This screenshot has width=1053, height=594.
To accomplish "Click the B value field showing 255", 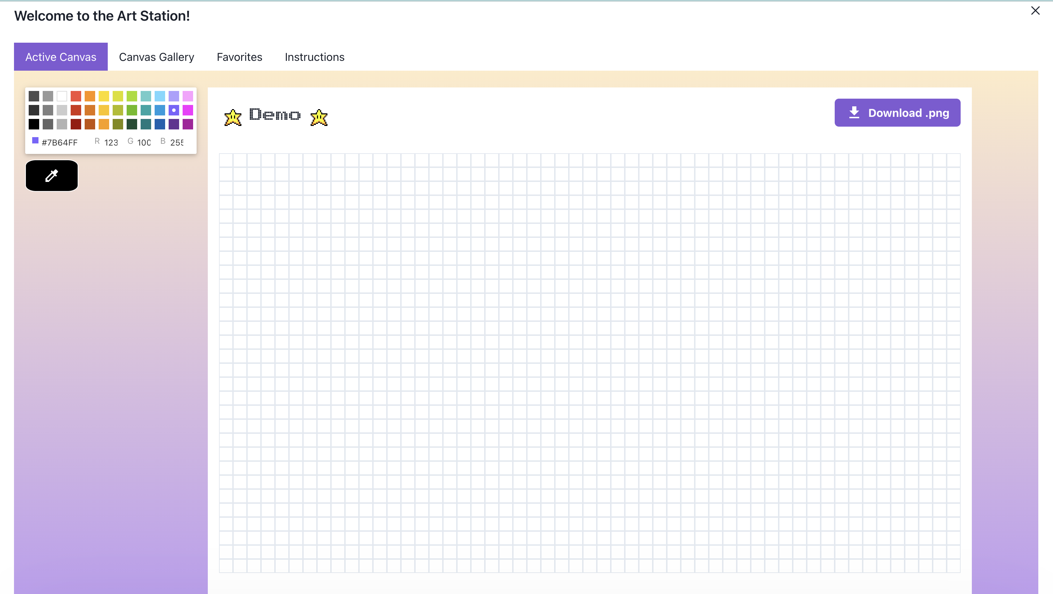I will click(x=177, y=142).
